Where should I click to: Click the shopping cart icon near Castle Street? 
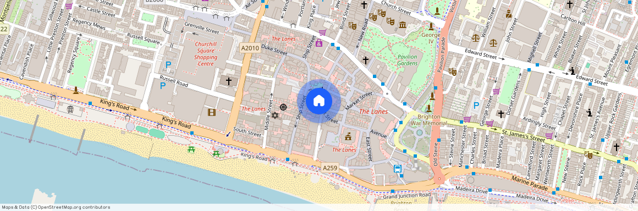tap(69, 5)
